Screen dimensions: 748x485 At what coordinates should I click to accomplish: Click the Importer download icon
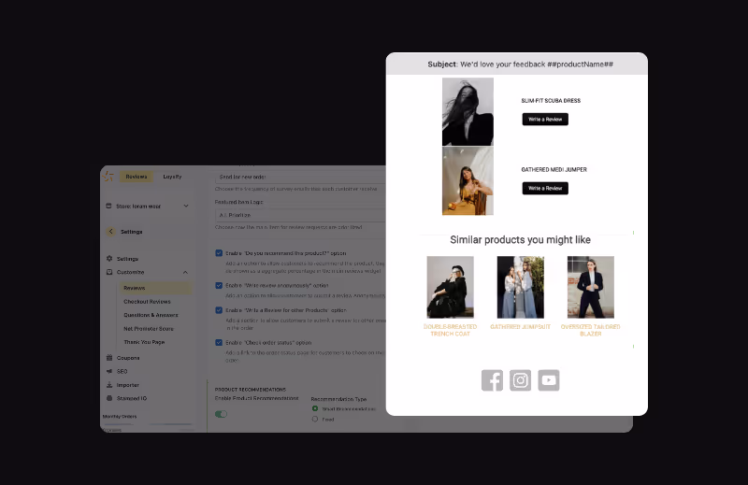point(109,385)
